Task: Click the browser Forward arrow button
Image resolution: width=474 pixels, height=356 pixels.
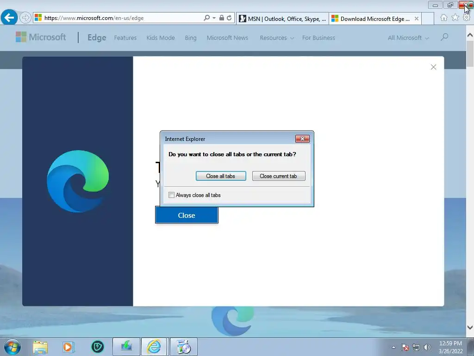Action: 25,18
